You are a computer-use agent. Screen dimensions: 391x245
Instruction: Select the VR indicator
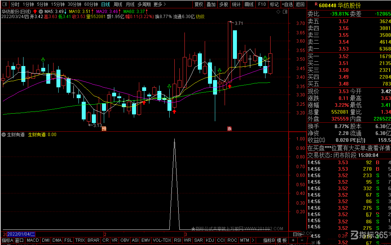point(114,240)
